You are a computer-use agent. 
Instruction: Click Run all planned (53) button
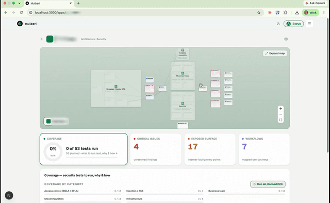[268, 184]
